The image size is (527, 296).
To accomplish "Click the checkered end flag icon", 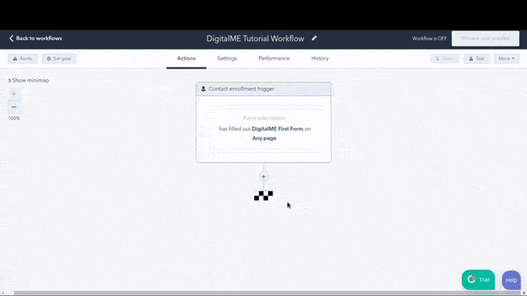I will point(263,195).
